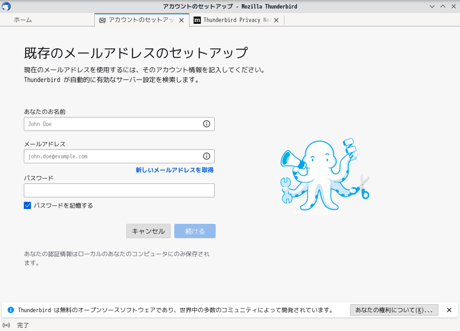Image resolution: width=460 pixels, height=331 pixels.
Task: Click the blue info icon in notification bar
Action: pos(11,310)
